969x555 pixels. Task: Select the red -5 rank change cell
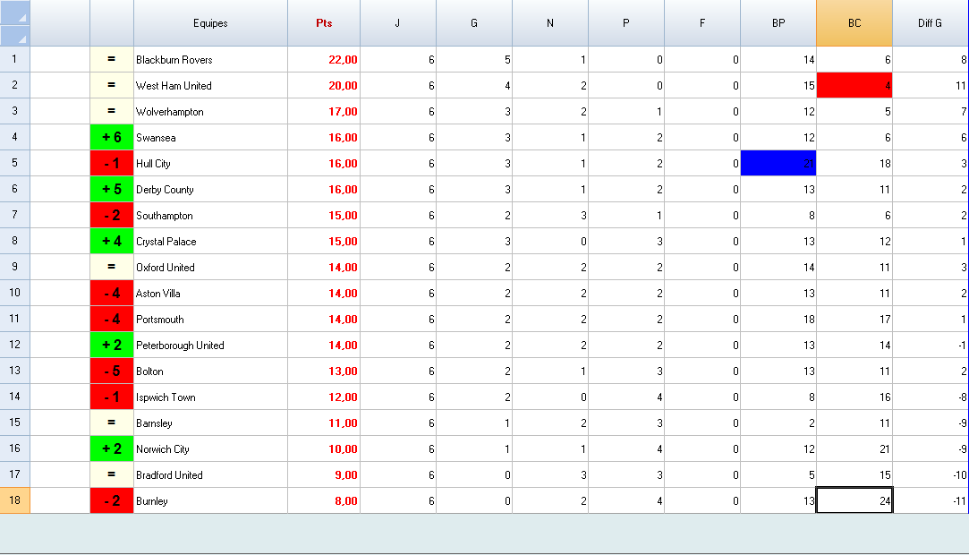coord(112,371)
